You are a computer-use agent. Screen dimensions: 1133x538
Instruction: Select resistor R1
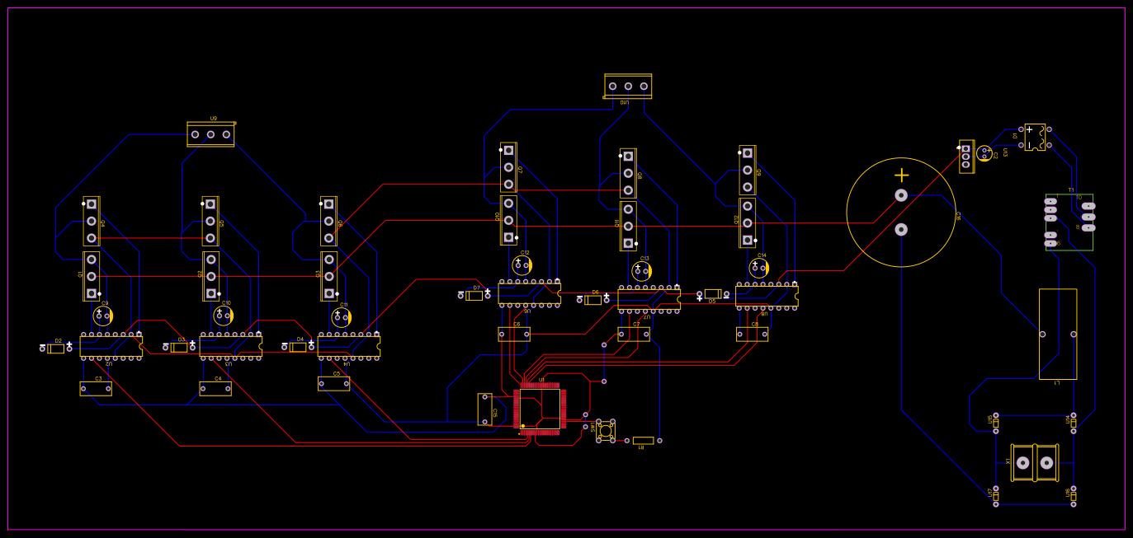click(x=643, y=440)
